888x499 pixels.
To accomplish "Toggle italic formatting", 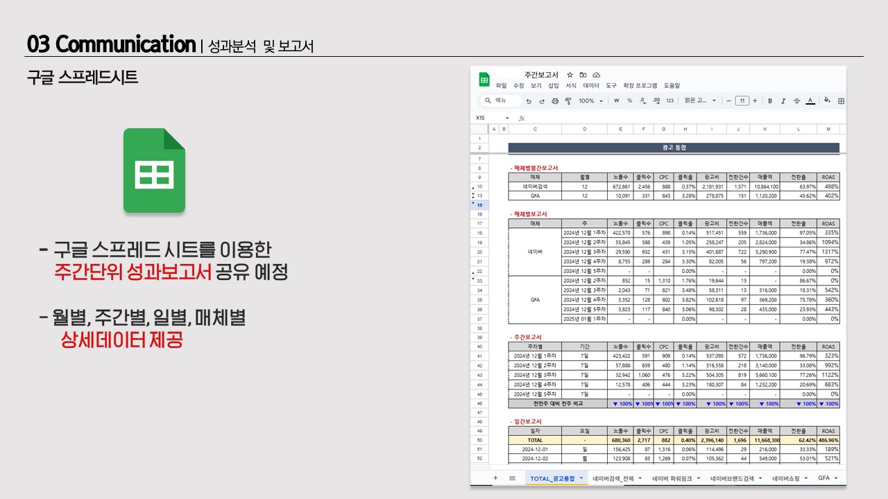I will click(783, 101).
